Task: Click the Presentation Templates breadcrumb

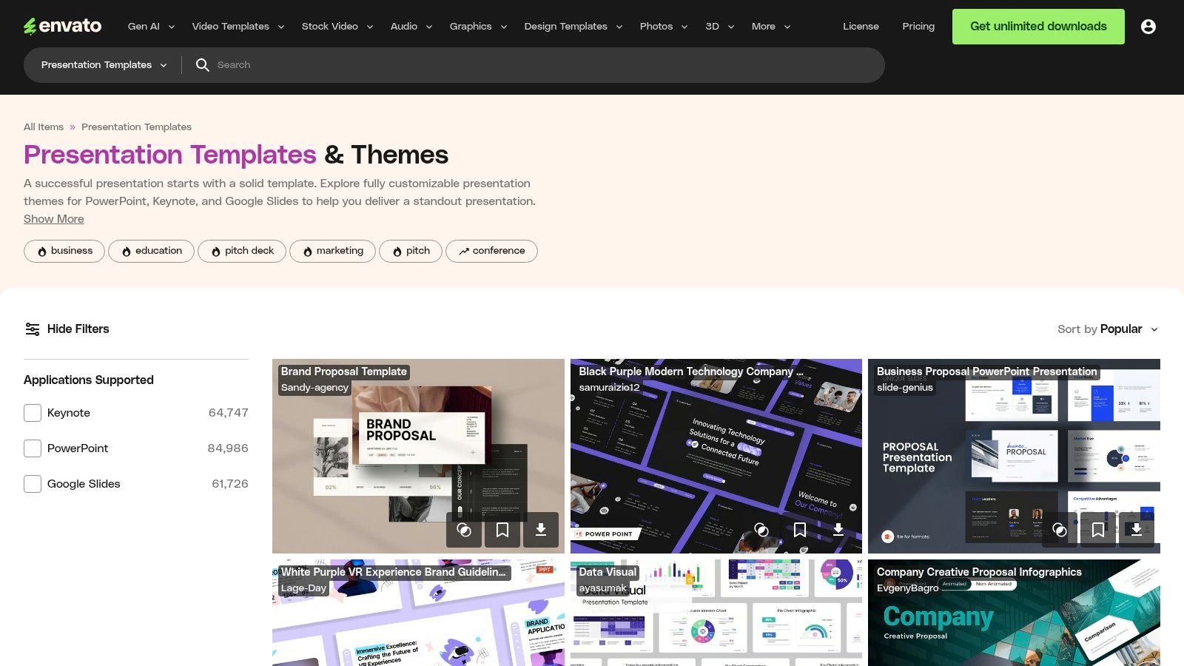Action: pos(136,127)
